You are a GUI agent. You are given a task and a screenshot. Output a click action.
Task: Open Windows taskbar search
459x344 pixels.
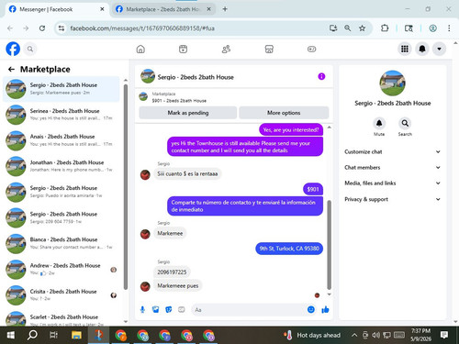(32, 335)
